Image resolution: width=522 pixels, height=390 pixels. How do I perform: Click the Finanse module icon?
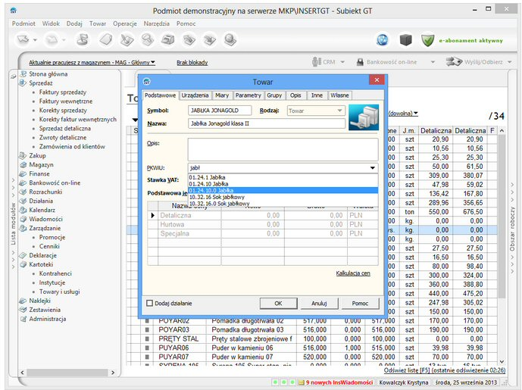coord(23,173)
